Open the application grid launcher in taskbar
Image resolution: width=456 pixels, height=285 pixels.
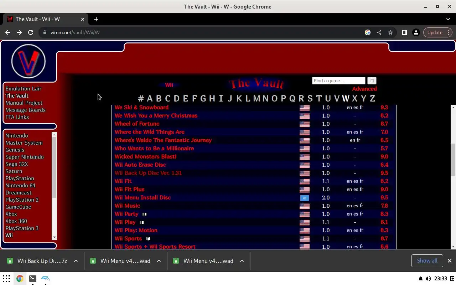(x=6, y=279)
